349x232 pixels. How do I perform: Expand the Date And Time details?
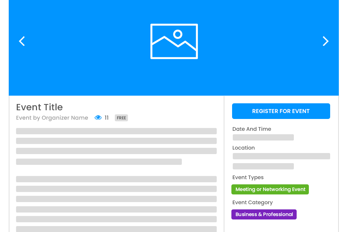[252, 129]
